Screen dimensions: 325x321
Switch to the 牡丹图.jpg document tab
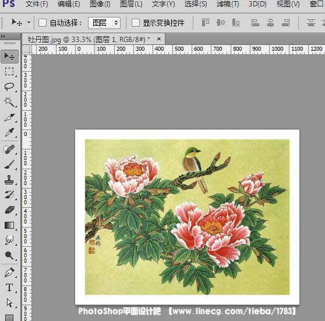pos(89,39)
